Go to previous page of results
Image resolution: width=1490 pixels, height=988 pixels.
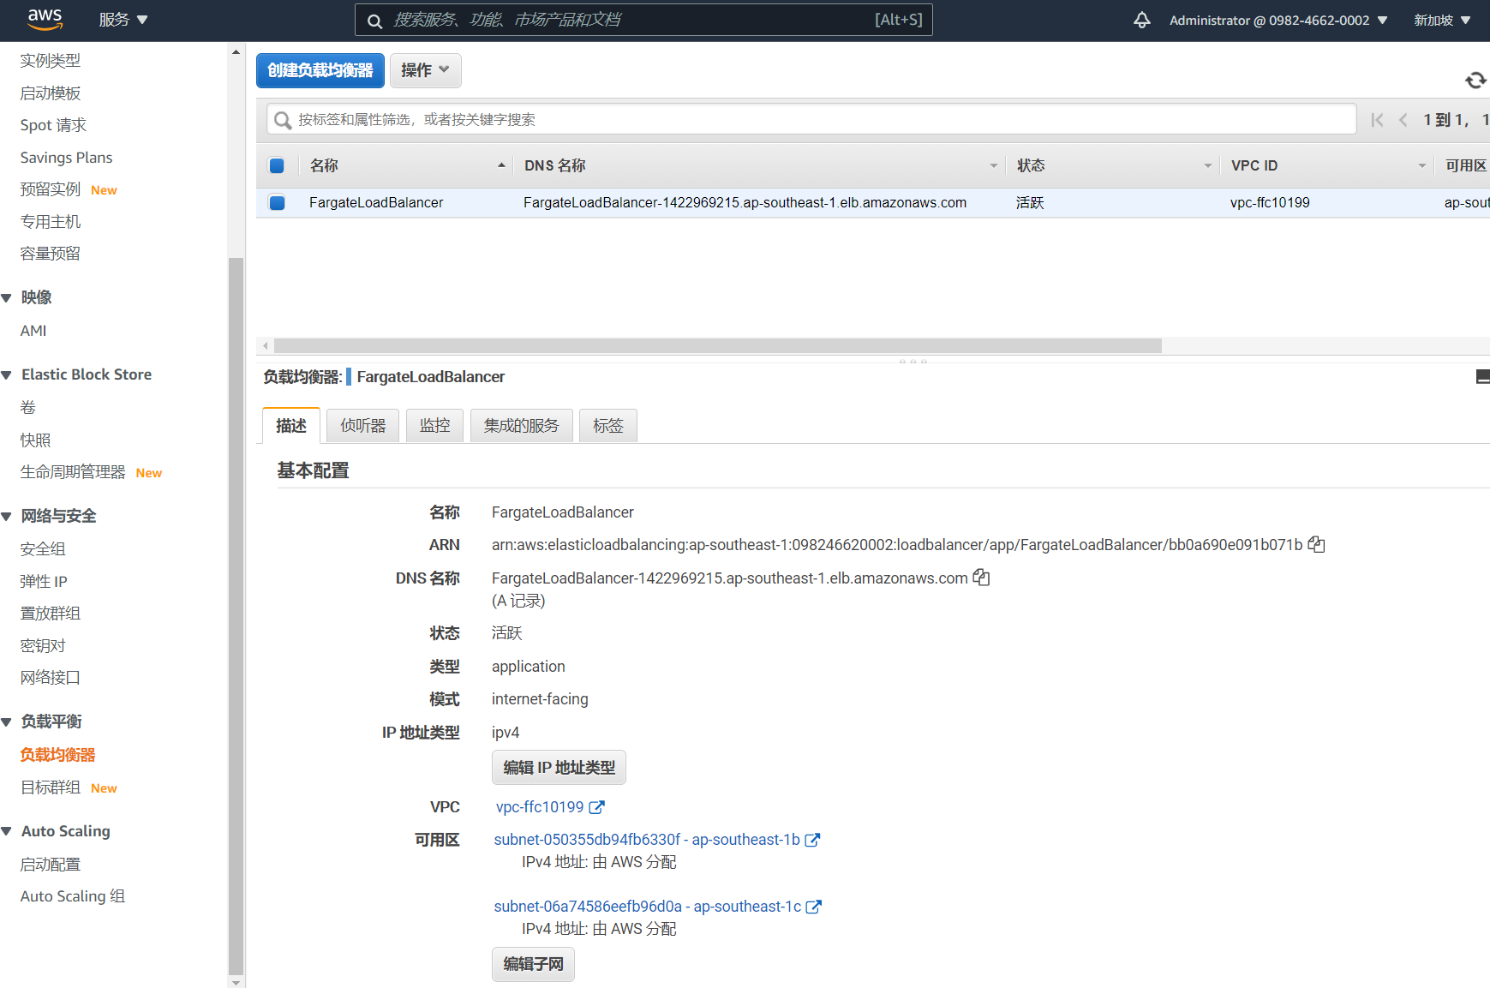[1403, 120]
